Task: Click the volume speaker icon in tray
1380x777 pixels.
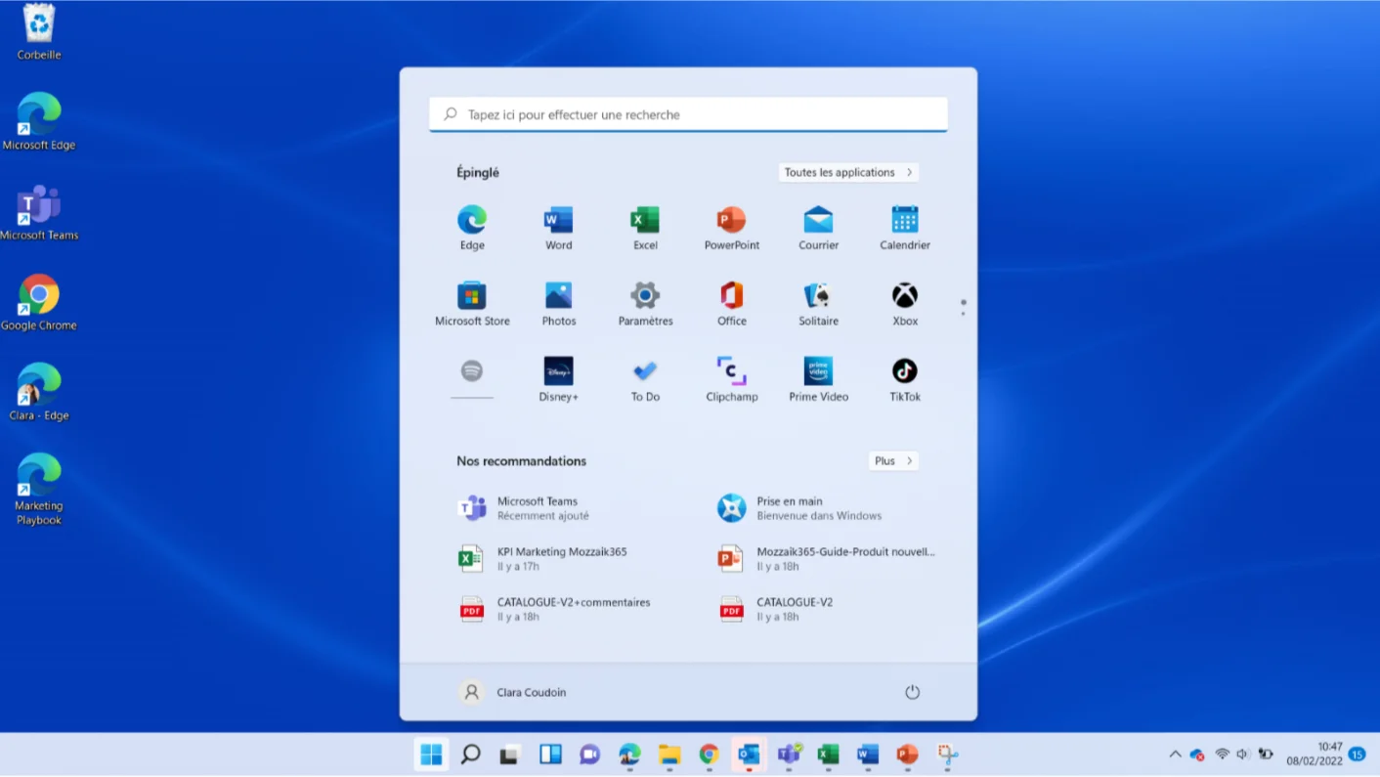Action: tap(1243, 755)
